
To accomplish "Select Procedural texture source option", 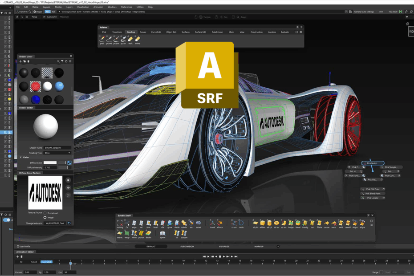I will (45, 213).
